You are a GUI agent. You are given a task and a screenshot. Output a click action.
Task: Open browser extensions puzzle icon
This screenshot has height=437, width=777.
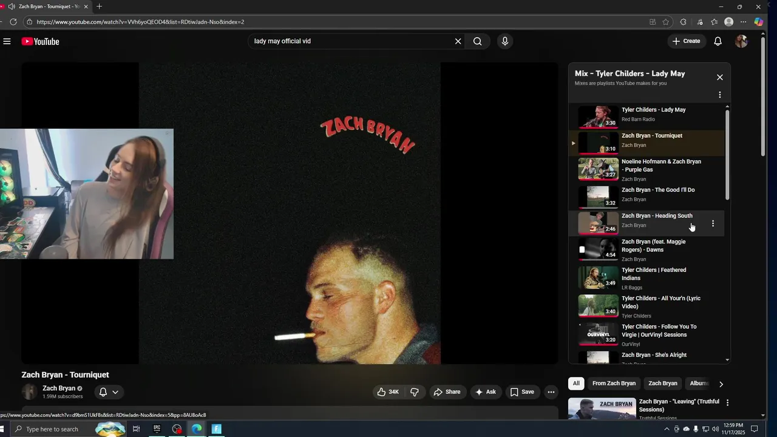(684, 22)
